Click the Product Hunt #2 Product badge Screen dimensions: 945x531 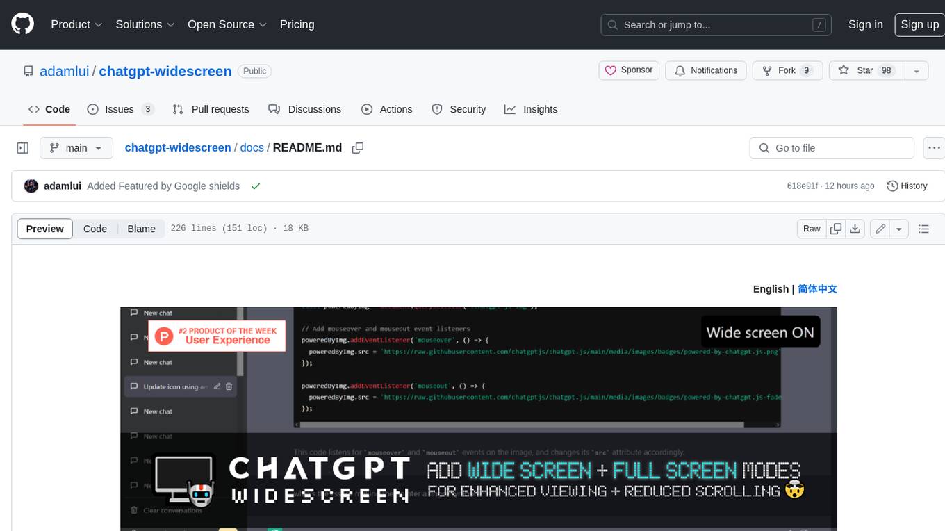[217, 336]
